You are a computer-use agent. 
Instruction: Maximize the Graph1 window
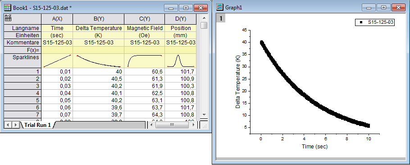(383, 8)
